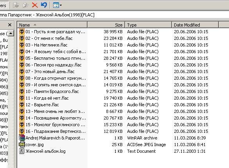Click FLAC icon of track 10 file
The width and height of the screenshot is (229, 168).
click(22, 91)
